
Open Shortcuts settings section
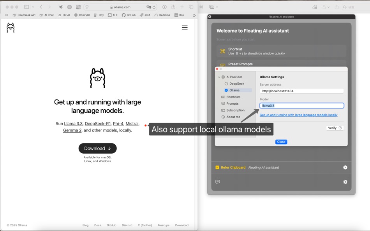coord(231,97)
